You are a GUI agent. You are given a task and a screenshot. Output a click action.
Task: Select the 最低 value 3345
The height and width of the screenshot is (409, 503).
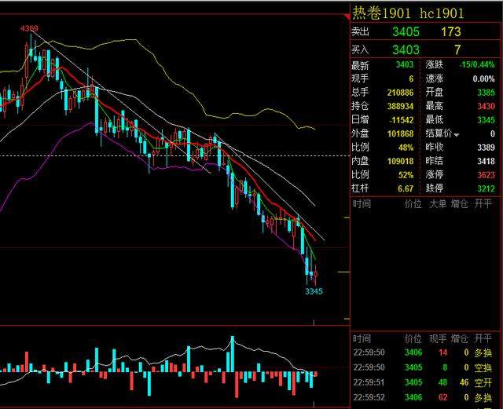click(486, 120)
